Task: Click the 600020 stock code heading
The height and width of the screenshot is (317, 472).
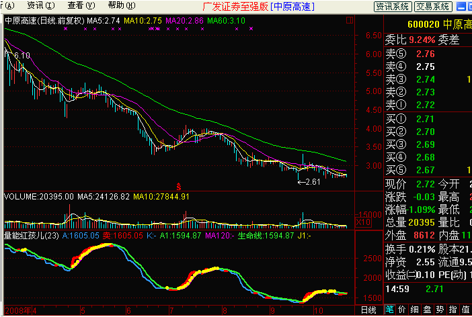Action: (x=424, y=24)
